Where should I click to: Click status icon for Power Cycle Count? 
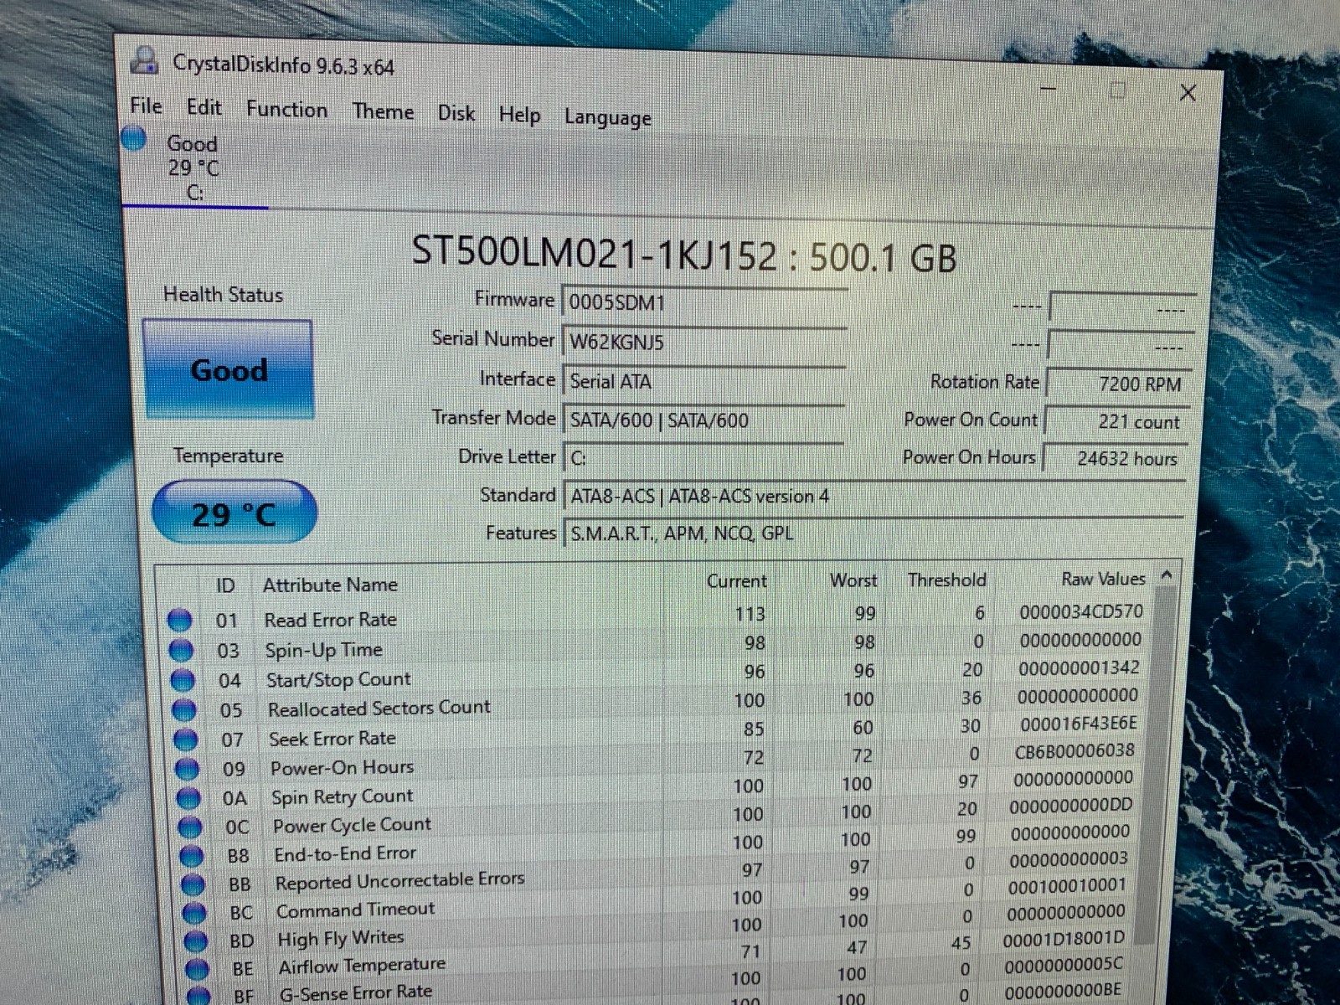190,827
